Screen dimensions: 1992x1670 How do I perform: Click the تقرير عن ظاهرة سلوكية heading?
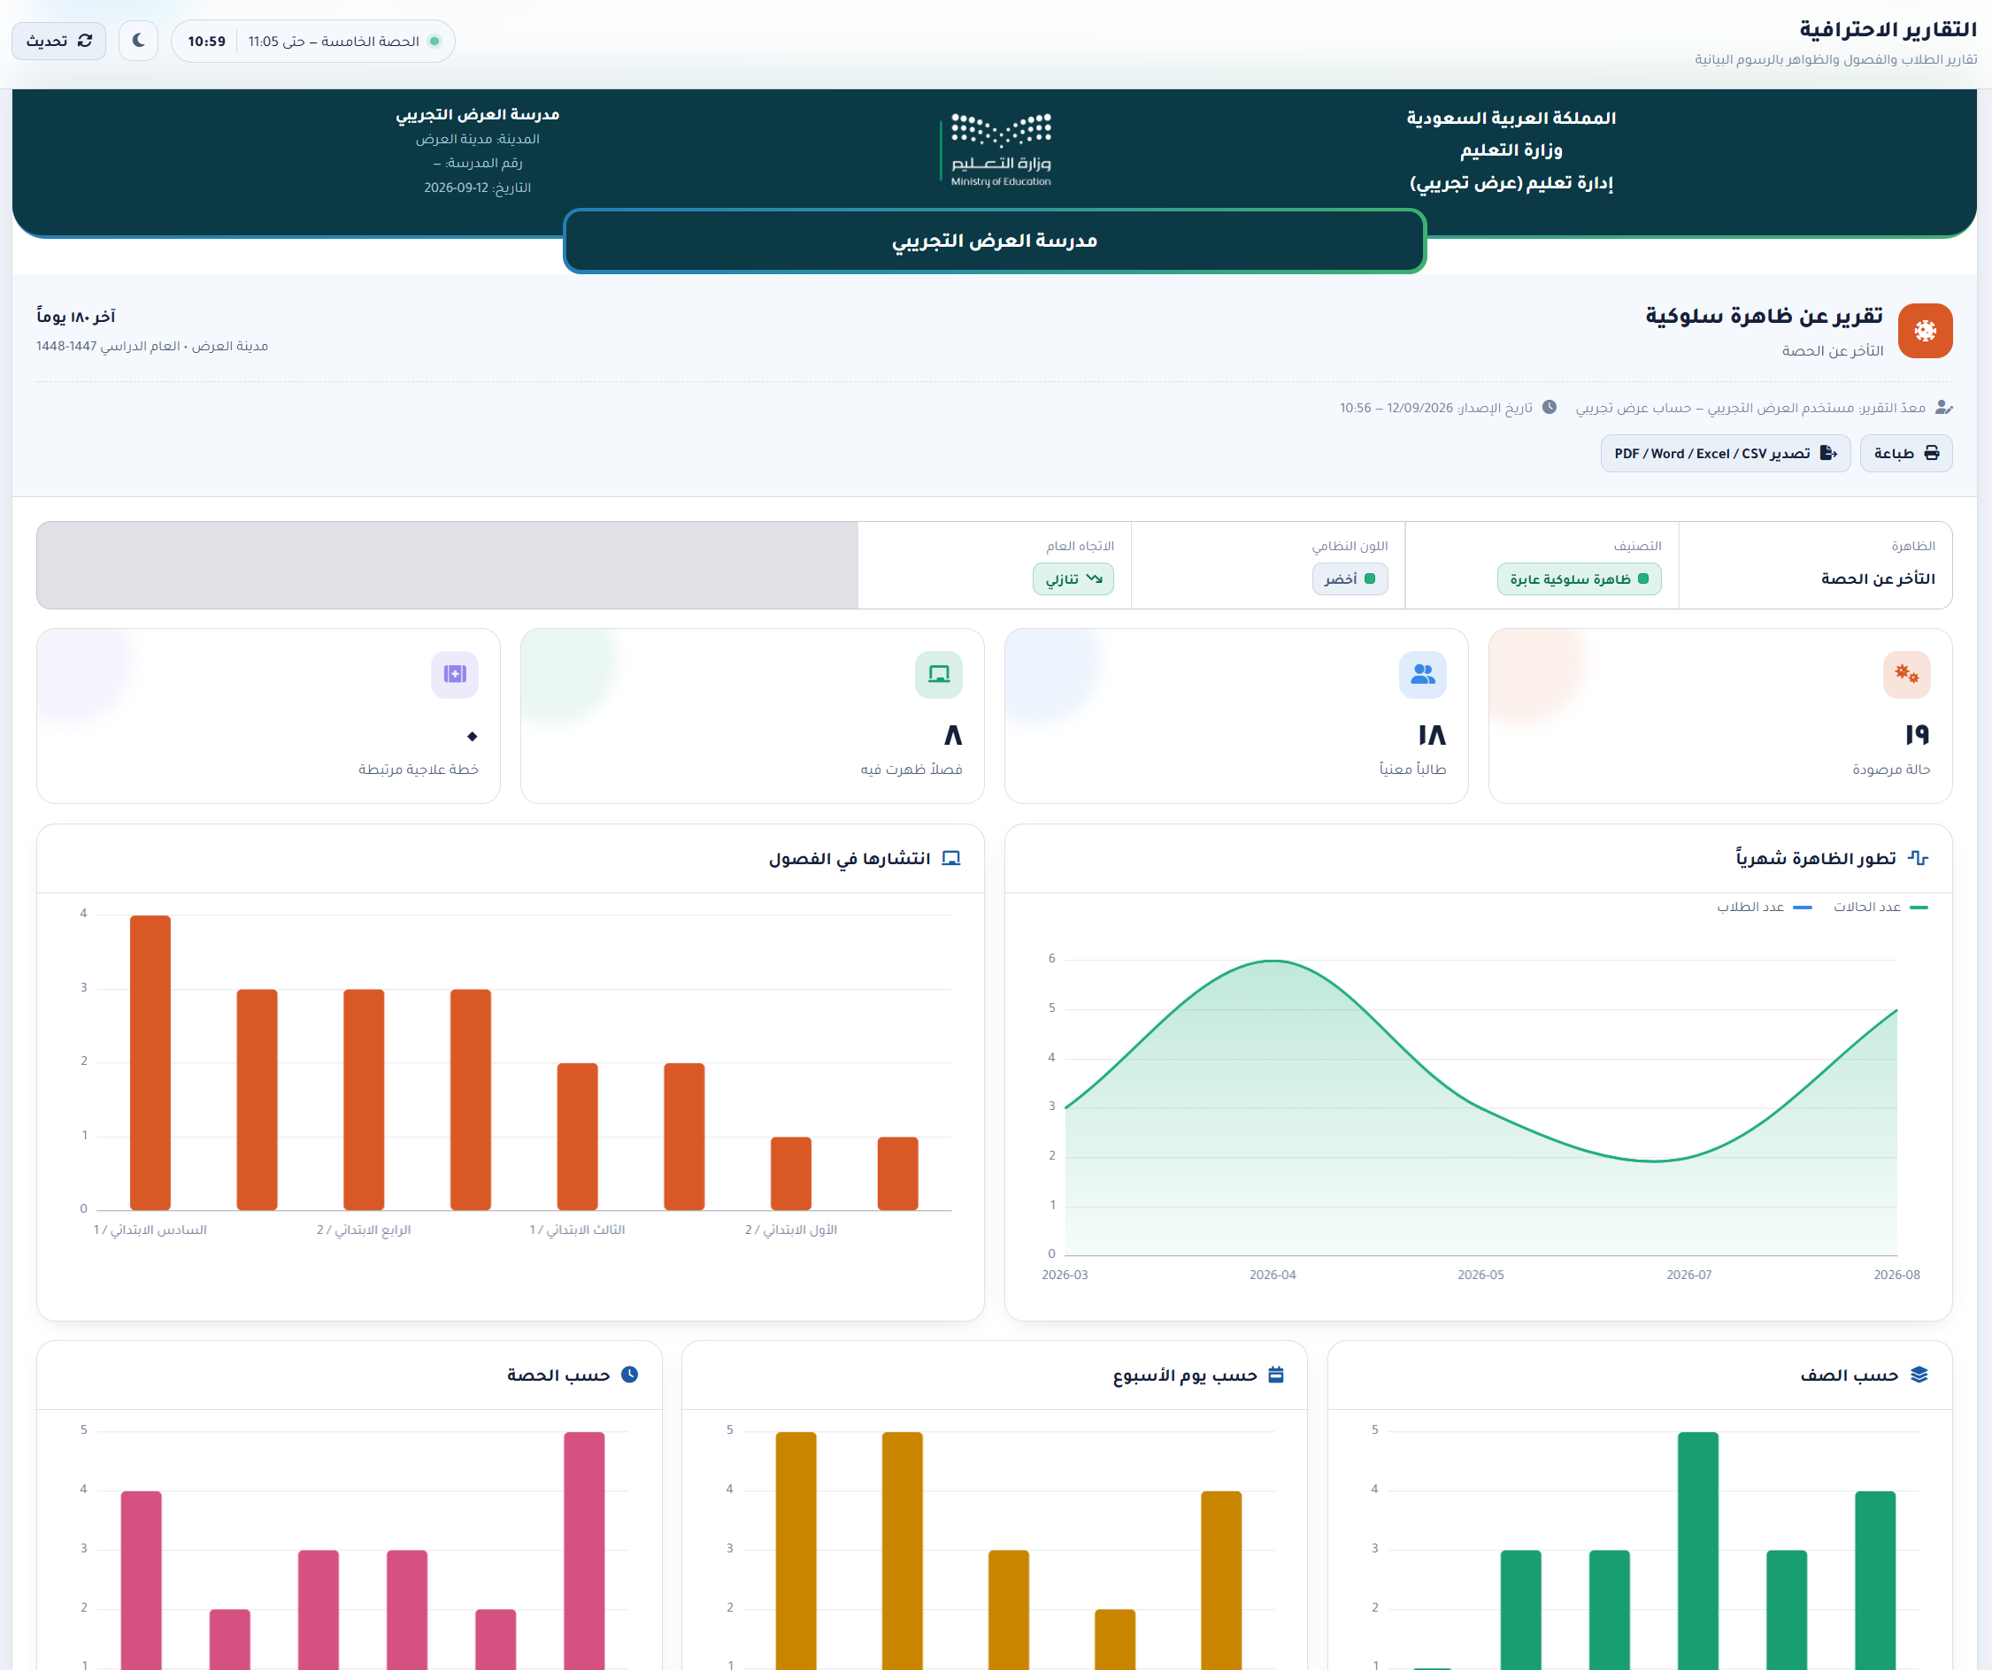pyautogui.click(x=1764, y=316)
